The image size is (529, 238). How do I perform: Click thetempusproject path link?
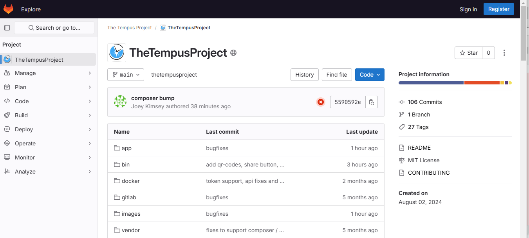click(174, 75)
